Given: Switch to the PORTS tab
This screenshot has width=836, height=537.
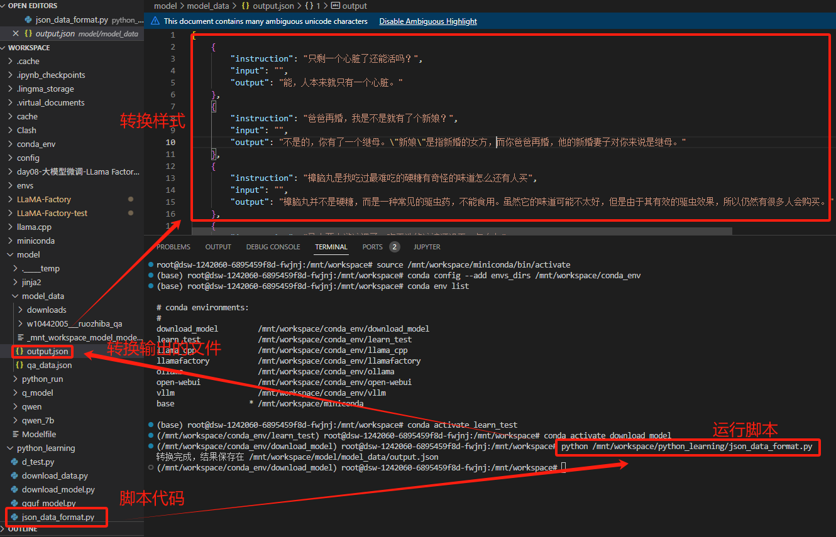Looking at the screenshot, I should [373, 247].
